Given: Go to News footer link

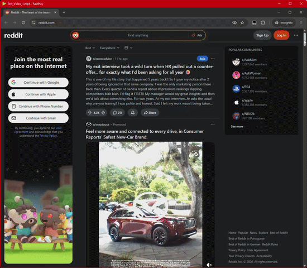Looking at the screenshot, I should coord(253,233).
